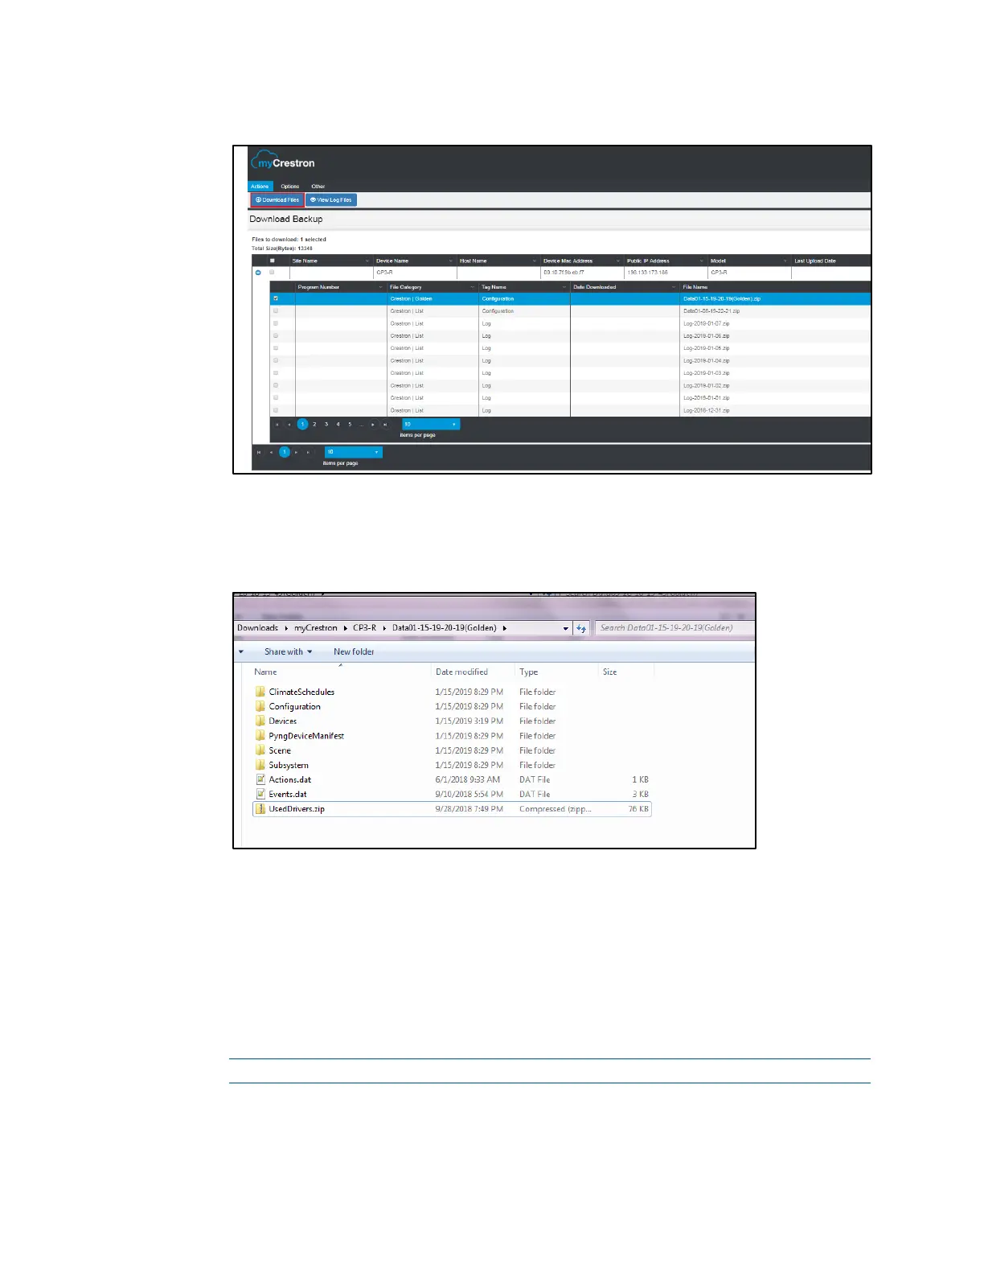This screenshot has height=1274, width=984.
Task: Click the myCrestron cloud logo
Action: pos(282,160)
